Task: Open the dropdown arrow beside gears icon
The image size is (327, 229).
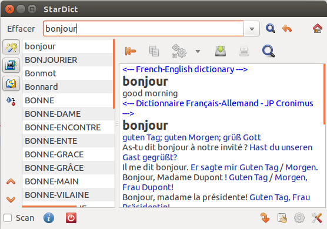Action: 198,51
